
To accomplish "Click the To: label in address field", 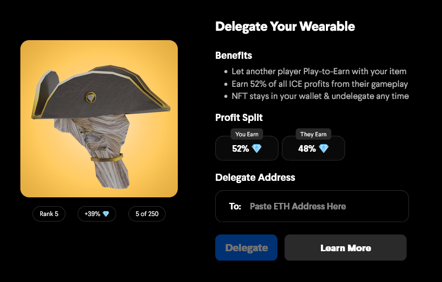I will [x=235, y=206].
